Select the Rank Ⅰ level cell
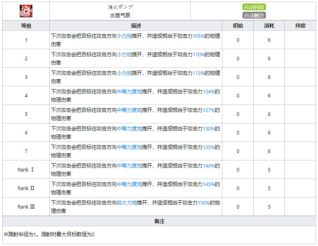This screenshot has height=246, width=318. 26,170
